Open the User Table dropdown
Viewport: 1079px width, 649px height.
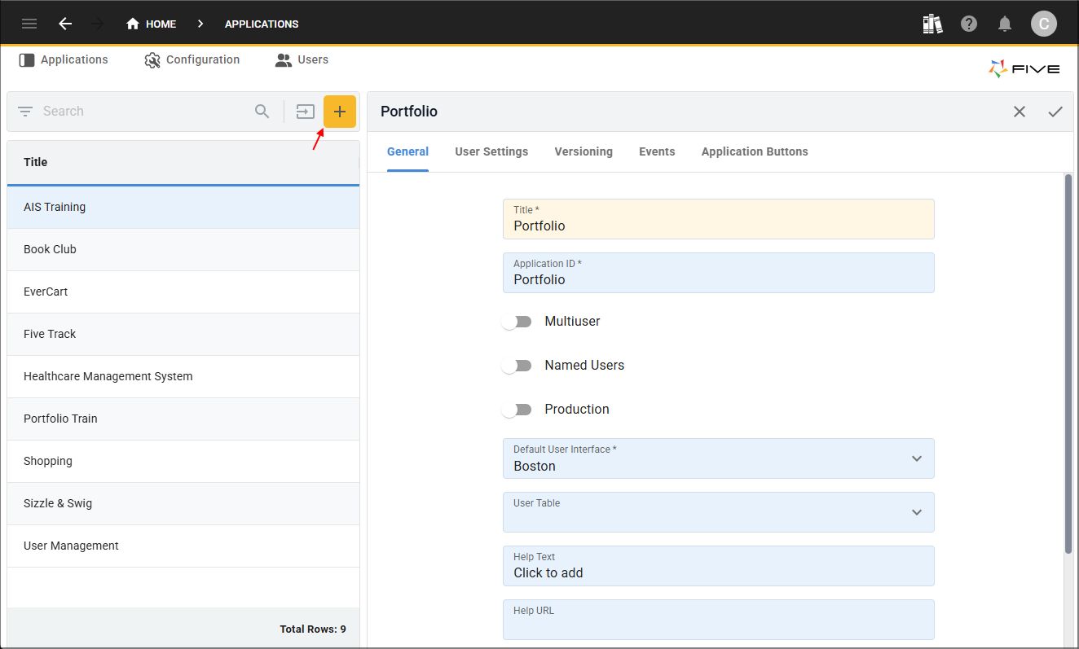[917, 512]
